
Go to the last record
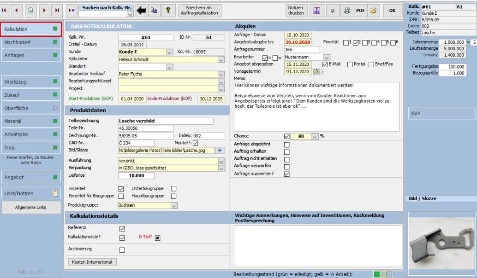coord(57,10)
